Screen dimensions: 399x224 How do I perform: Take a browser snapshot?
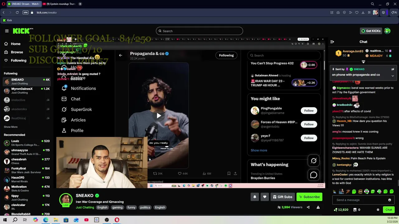(x=338, y=12)
